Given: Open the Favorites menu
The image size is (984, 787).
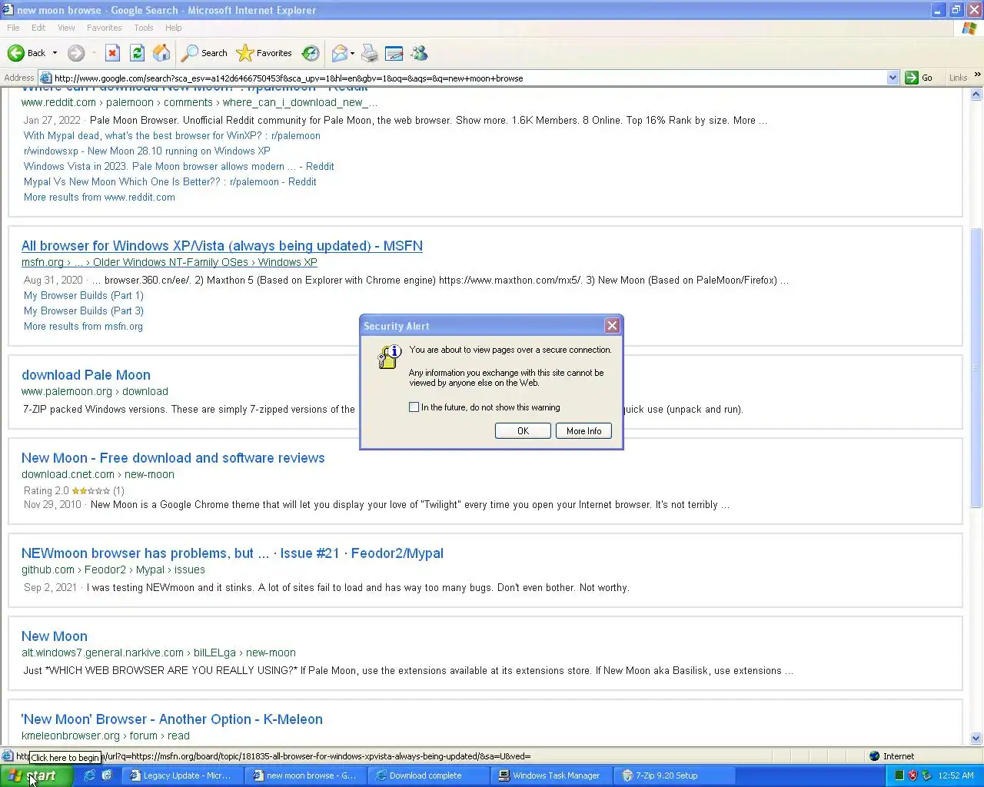Looking at the screenshot, I should pyautogui.click(x=105, y=28).
